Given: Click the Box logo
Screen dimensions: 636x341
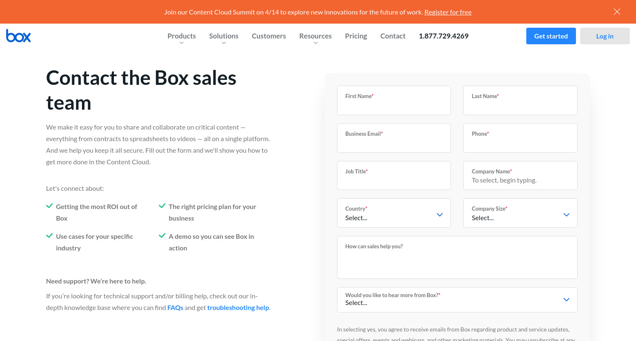Looking at the screenshot, I should coord(19,36).
